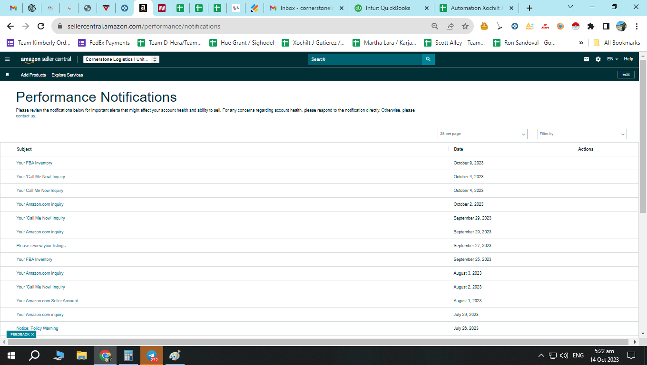
Task: Open the Chrome three-dot menu
Action: [x=637, y=26]
